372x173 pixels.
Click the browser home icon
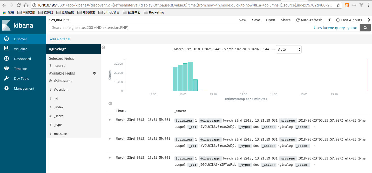point(26,5)
